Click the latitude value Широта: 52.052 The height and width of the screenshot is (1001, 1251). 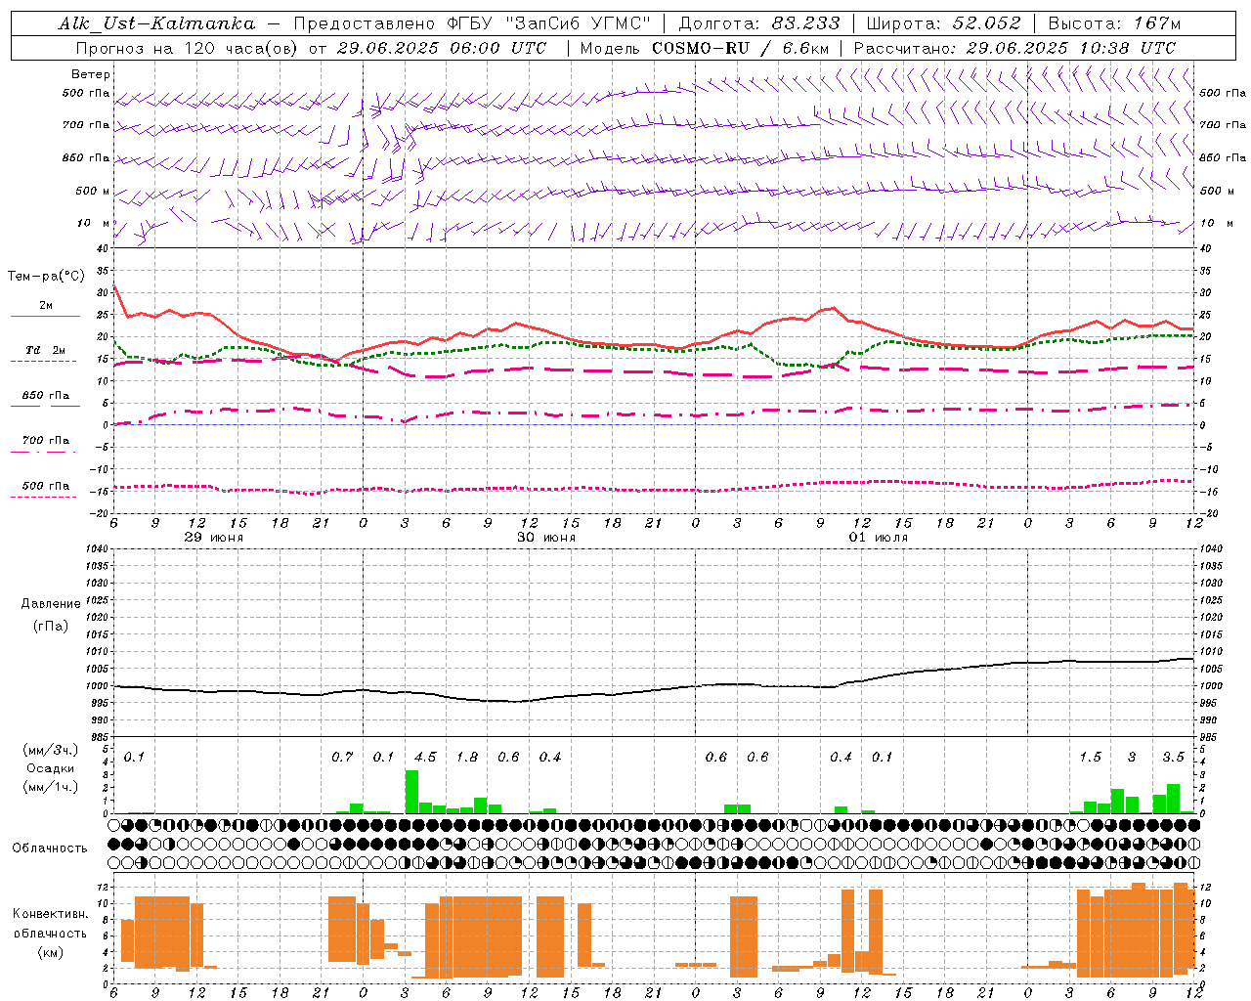point(944,23)
